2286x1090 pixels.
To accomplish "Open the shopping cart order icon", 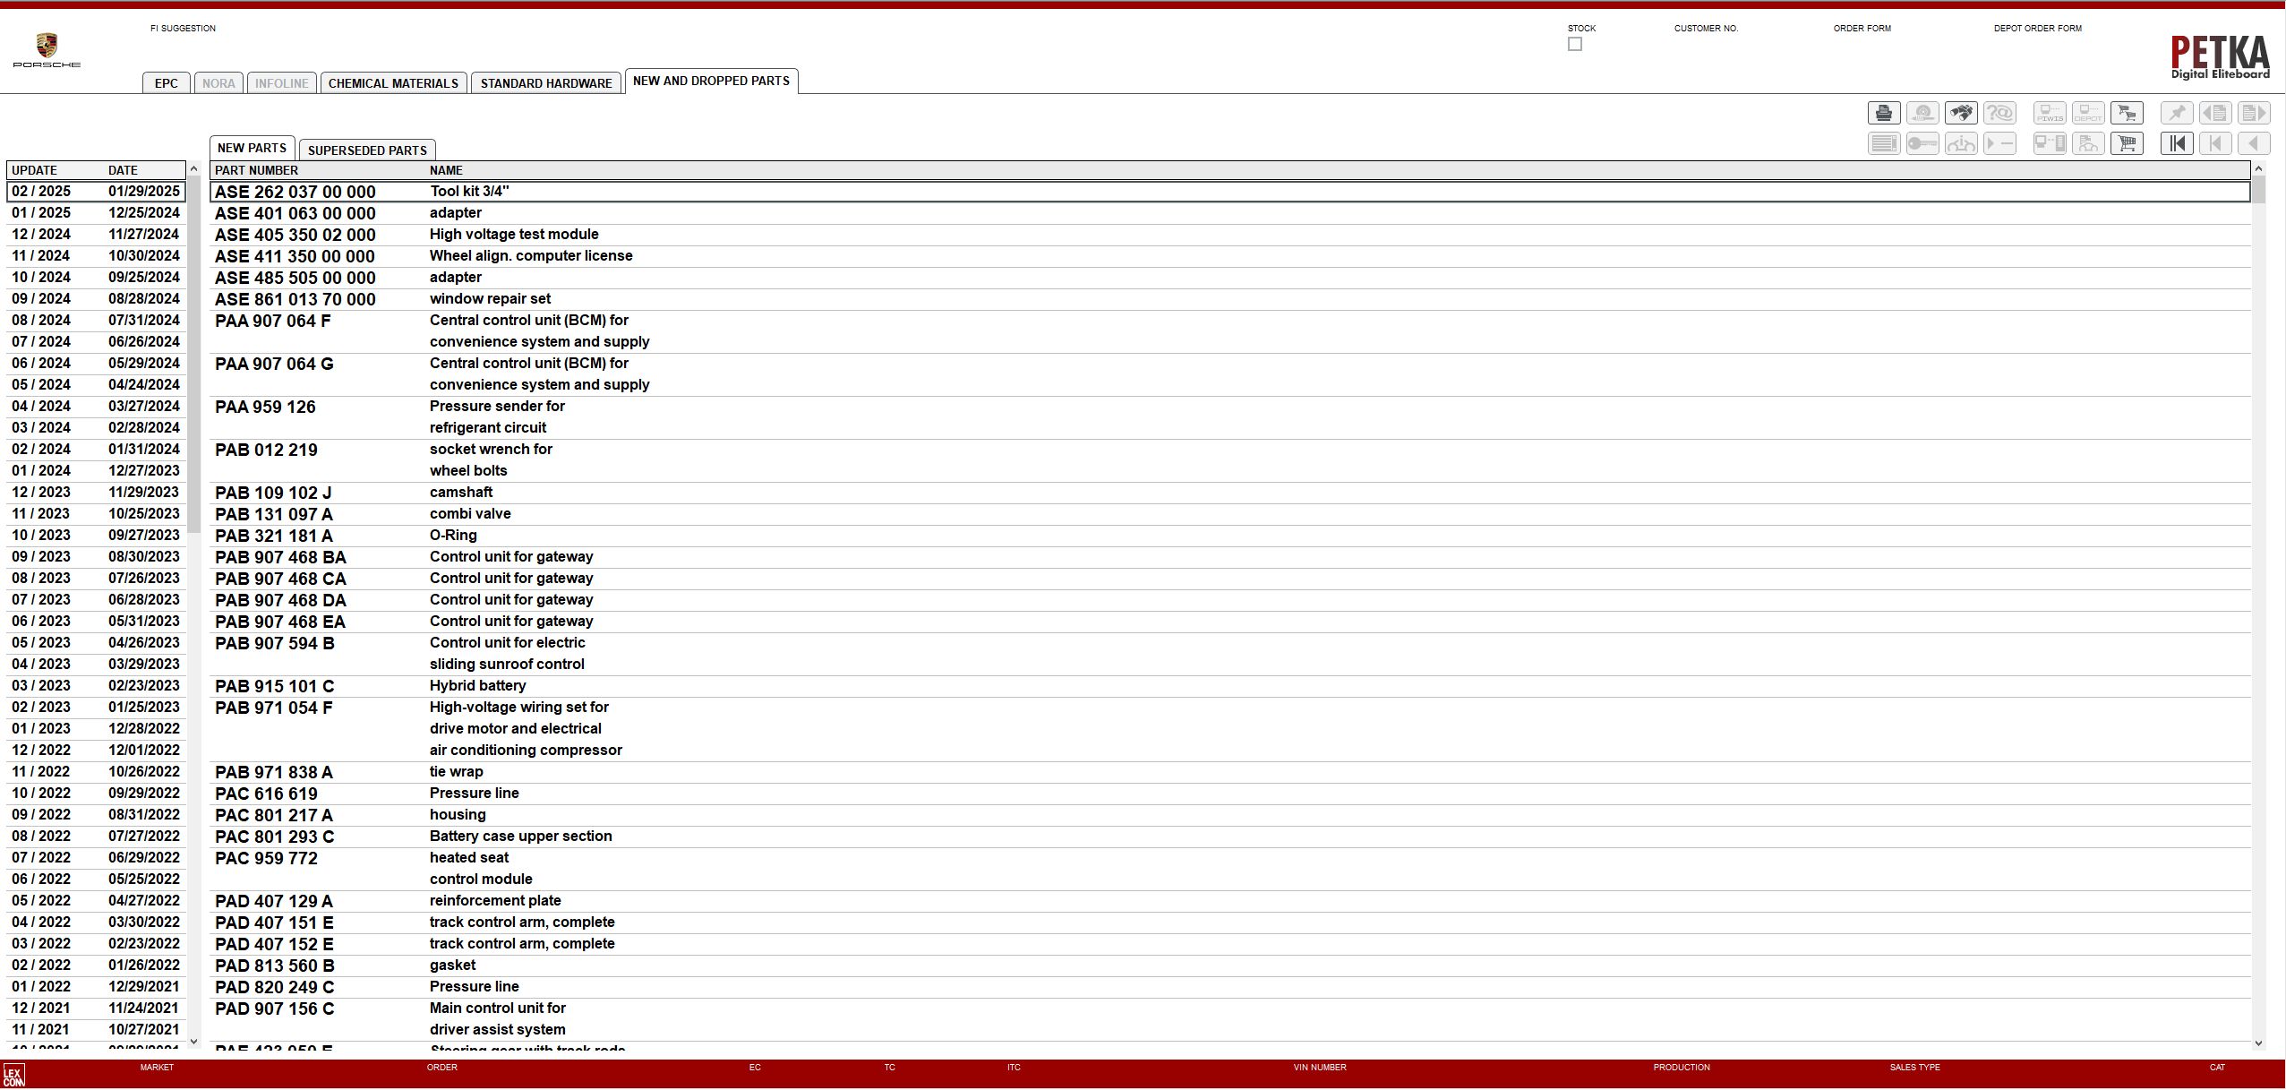I will click(x=2128, y=143).
